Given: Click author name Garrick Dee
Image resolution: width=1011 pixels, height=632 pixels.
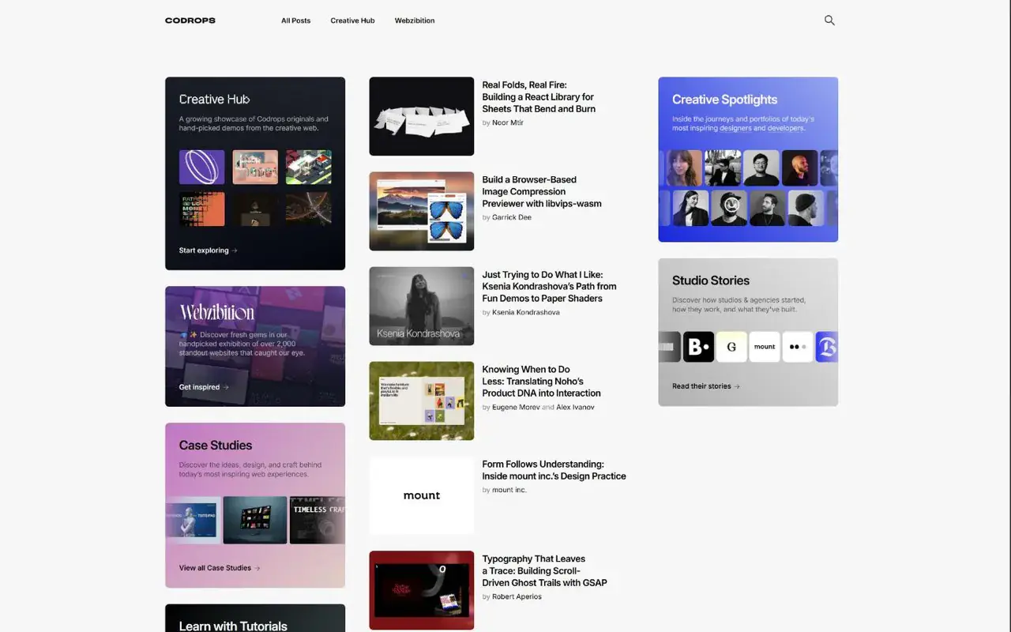Looking at the screenshot, I should pyautogui.click(x=512, y=217).
